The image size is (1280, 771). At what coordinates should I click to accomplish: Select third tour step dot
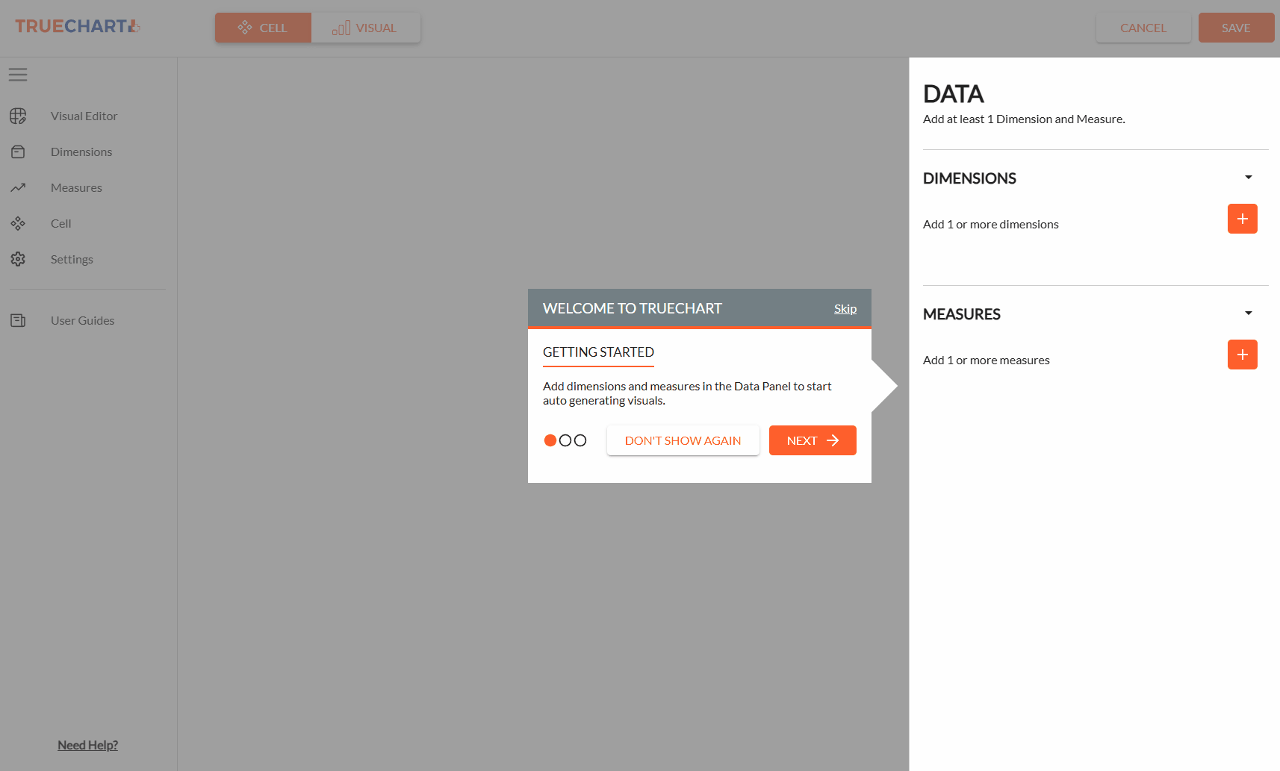tap(580, 440)
